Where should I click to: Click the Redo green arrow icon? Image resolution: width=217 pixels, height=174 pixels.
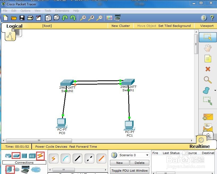(x=73, y=18)
